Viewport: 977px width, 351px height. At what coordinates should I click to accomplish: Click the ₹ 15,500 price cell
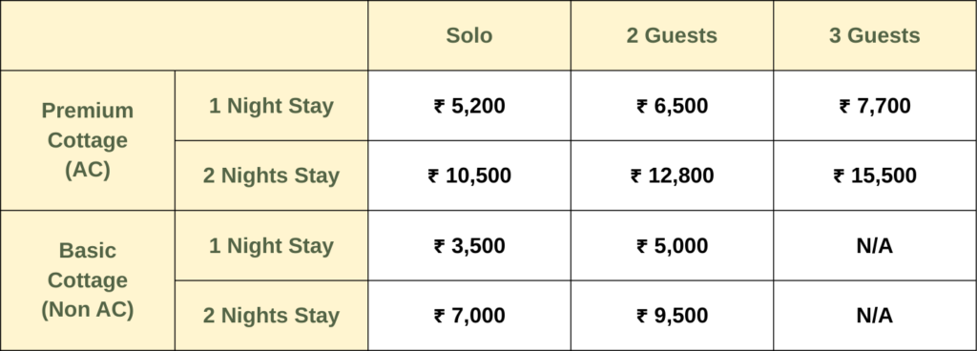pos(874,175)
